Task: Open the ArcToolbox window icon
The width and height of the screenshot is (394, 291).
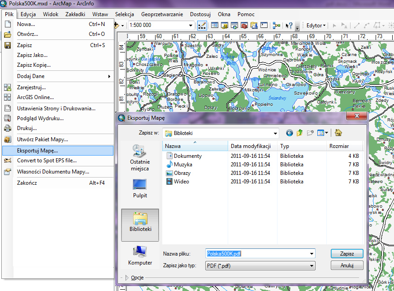Action: click(x=244, y=26)
